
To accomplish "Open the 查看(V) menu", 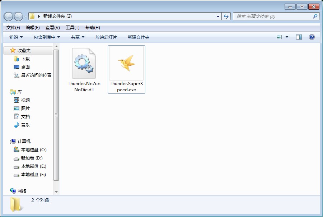I will [52, 27].
